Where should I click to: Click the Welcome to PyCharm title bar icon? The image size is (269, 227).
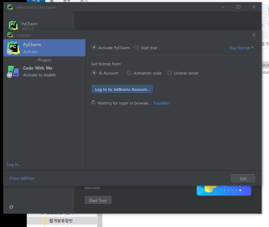click(x=10, y=7)
